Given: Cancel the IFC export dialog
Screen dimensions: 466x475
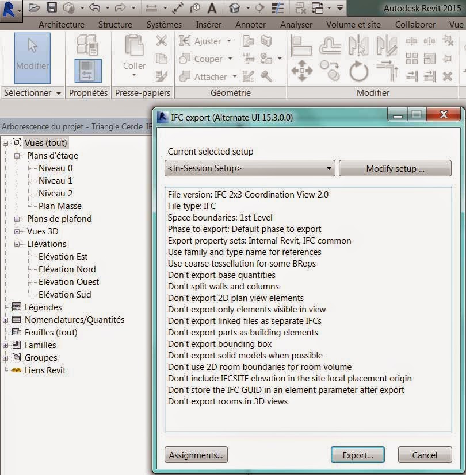Looking at the screenshot, I should [x=425, y=455].
